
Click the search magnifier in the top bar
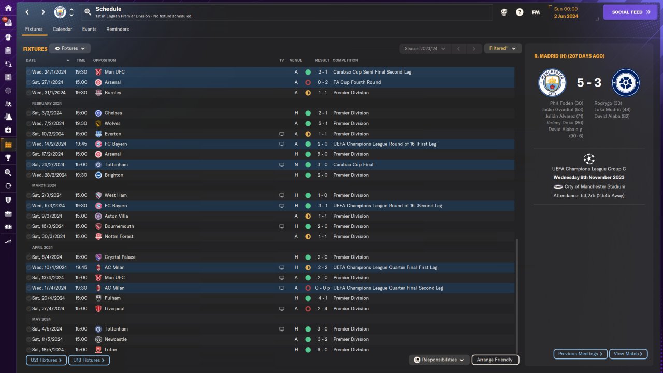[88, 12]
